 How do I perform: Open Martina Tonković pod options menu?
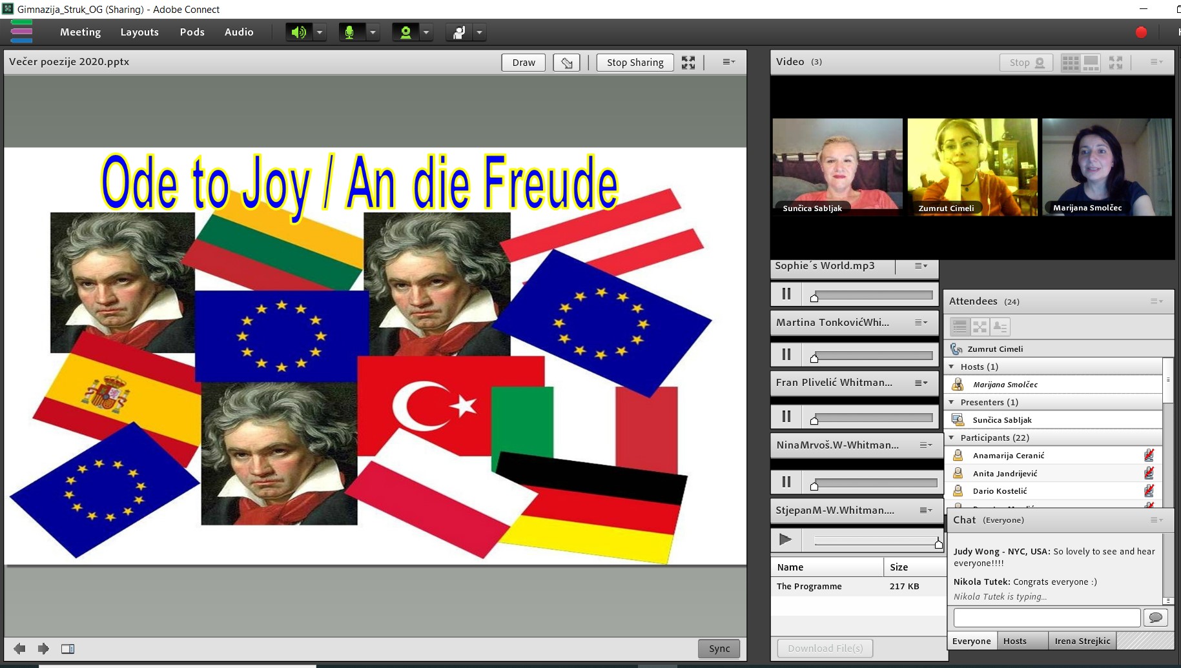[x=921, y=323]
